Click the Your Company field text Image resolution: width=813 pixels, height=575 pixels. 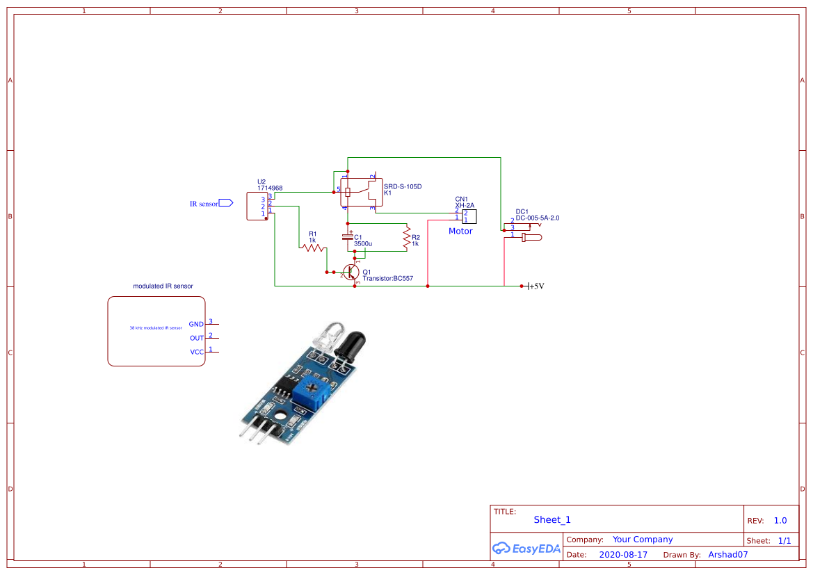coord(642,539)
